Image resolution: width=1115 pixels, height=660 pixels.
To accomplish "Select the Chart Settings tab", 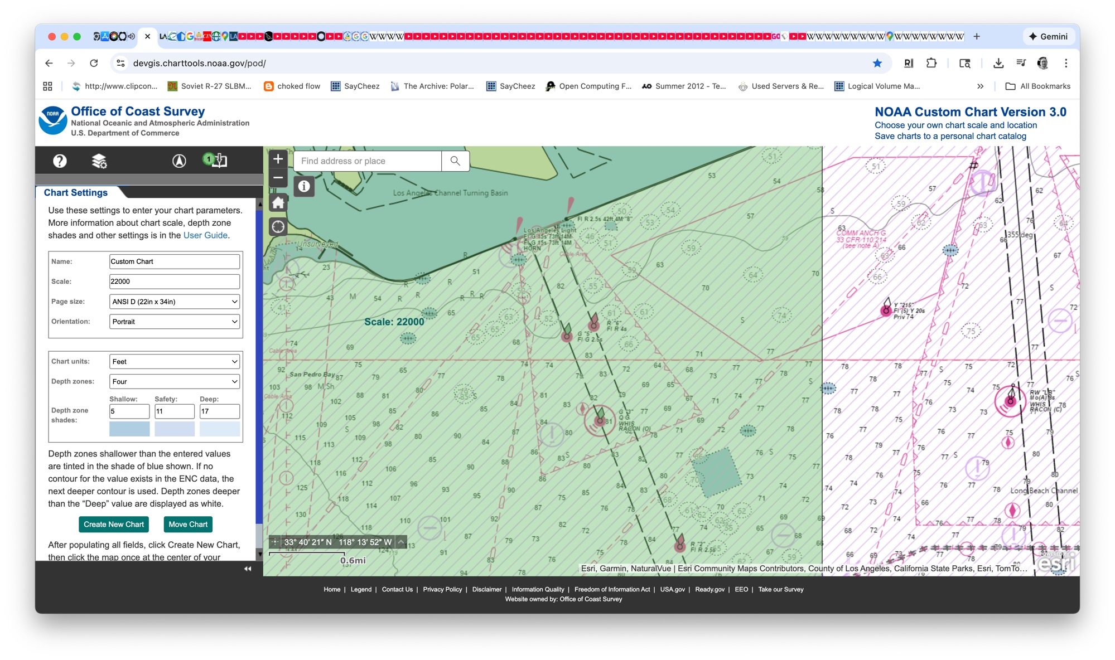I will [x=76, y=192].
